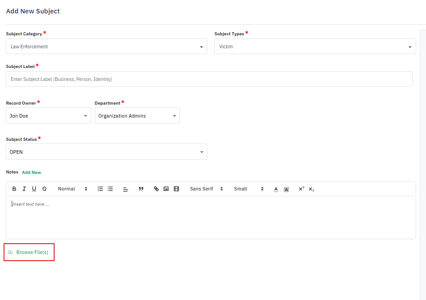This screenshot has height=300, width=426.
Task: Insert a bulleted list in notes
Action: pyautogui.click(x=110, y=189)
